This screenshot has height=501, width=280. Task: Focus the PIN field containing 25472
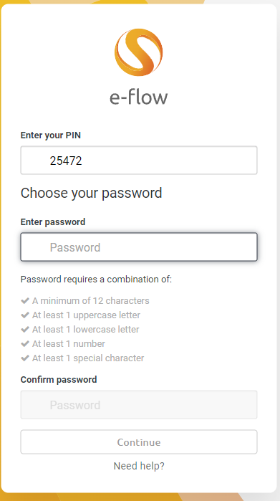[x=139, y=161]
